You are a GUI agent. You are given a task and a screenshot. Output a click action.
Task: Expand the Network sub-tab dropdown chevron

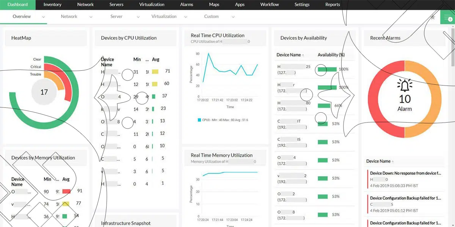click(x=91, y=17)
